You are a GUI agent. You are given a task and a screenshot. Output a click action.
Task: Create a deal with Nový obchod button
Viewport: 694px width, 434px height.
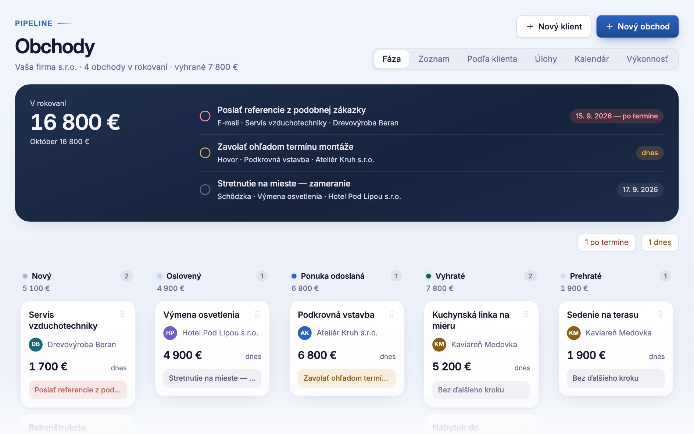tap(637, 26)
